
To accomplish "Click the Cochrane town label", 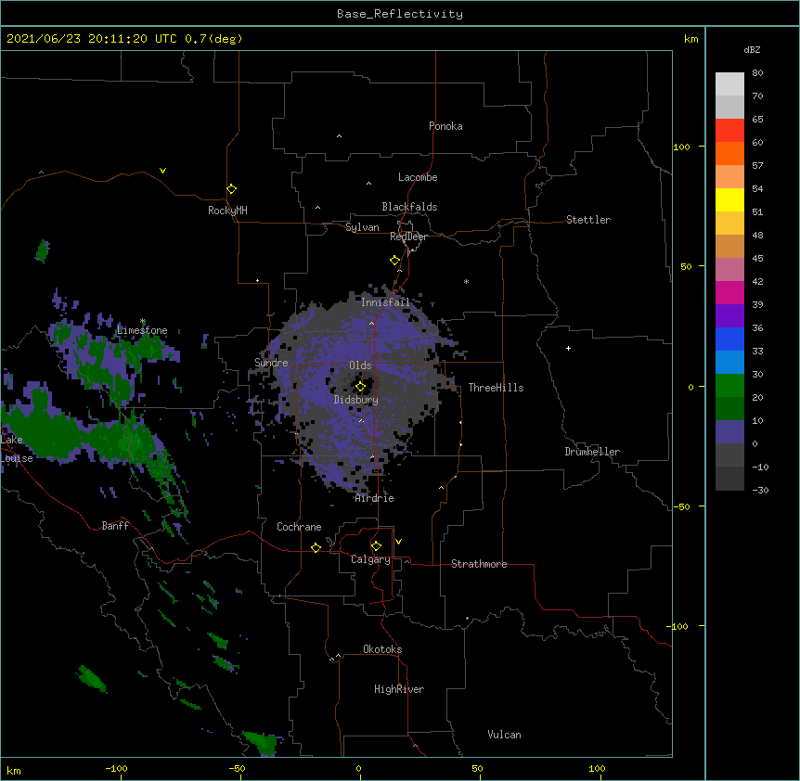I will pyautogui.click(x=299, y=527).
